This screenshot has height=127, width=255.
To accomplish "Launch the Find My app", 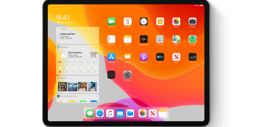I will 193,39.
